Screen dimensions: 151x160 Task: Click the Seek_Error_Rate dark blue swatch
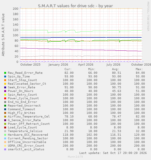coord(5,87)
